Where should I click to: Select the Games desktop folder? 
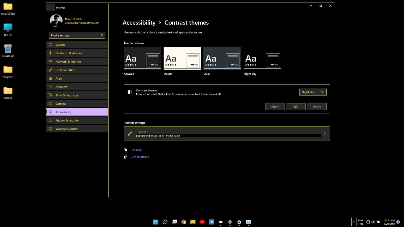pyautogui.click(x=8, y=93)
